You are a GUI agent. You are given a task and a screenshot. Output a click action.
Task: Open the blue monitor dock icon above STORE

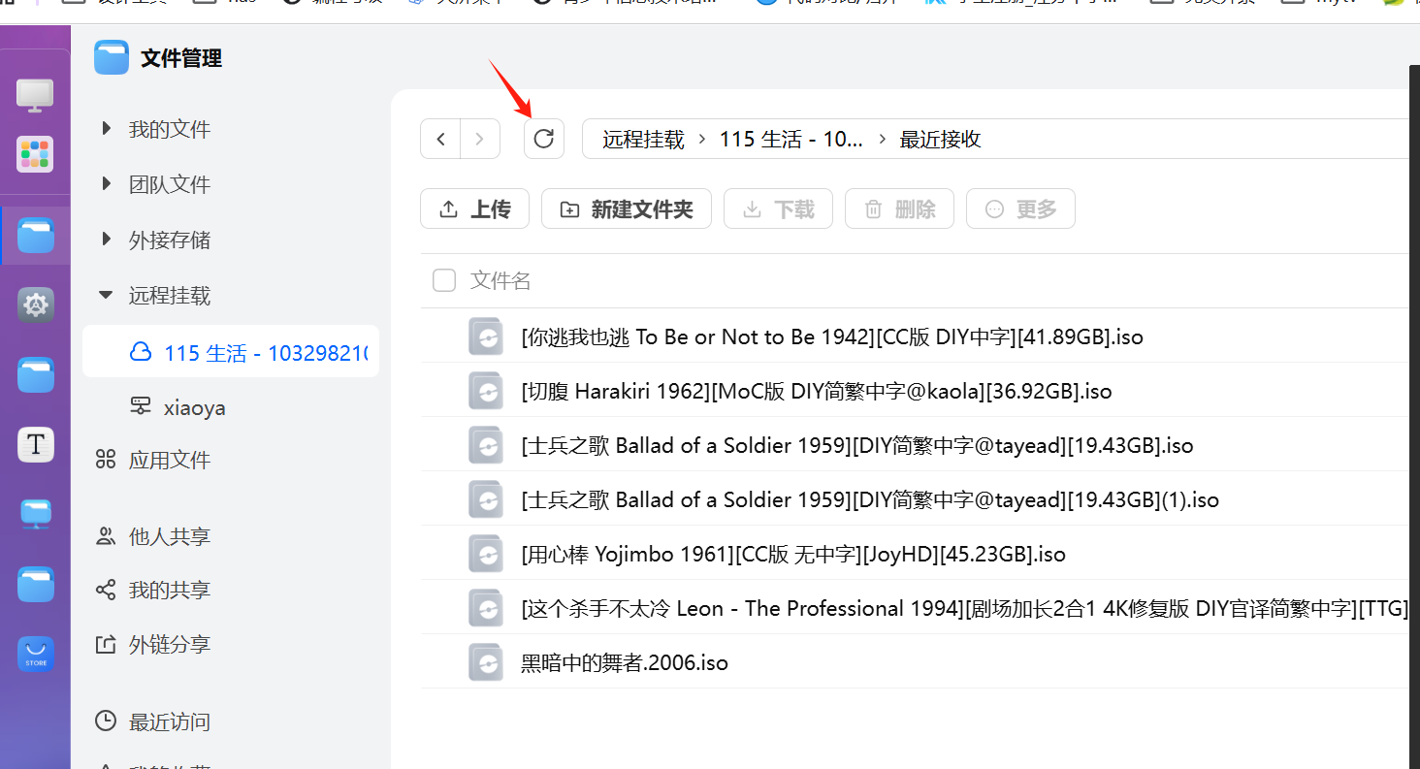coord(36,514)
